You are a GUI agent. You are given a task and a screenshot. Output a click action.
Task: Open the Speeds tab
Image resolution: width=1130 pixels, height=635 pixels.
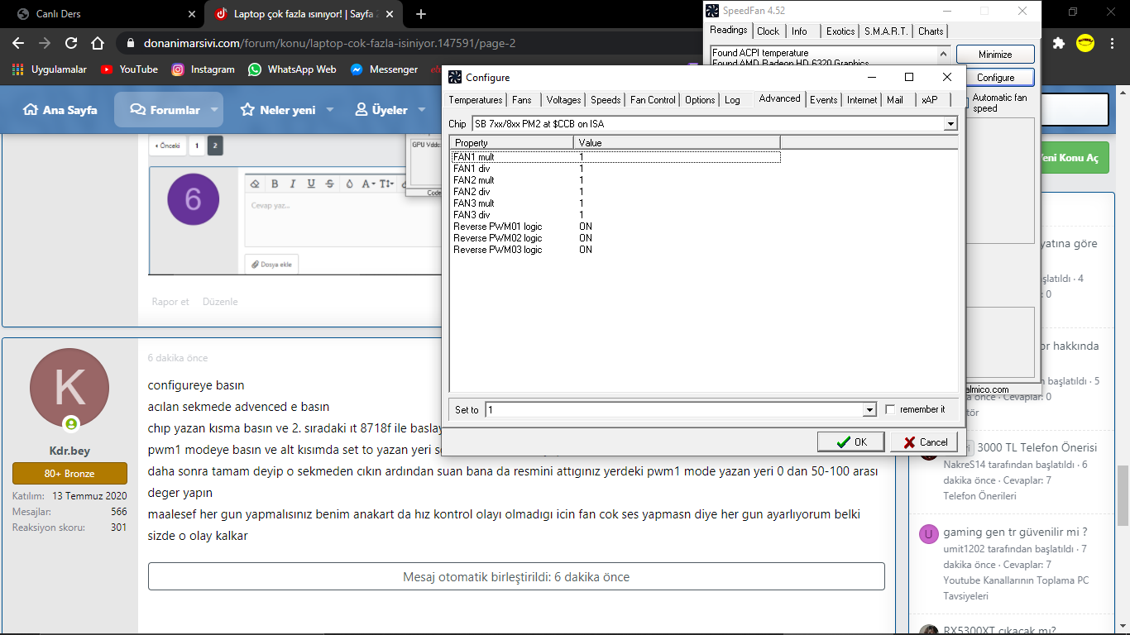tap(606, 100)
